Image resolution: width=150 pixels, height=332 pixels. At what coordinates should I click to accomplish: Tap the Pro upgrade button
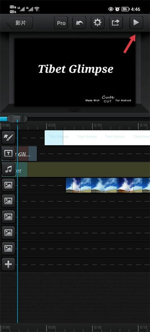pos(61,23)
